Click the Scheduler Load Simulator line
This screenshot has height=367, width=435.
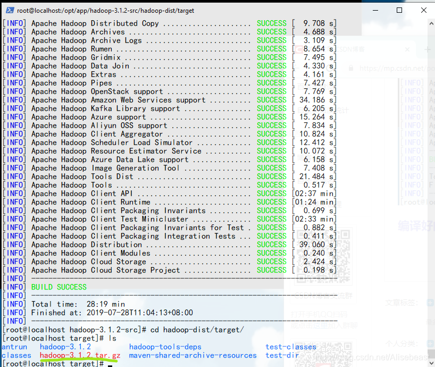(169, 143)
